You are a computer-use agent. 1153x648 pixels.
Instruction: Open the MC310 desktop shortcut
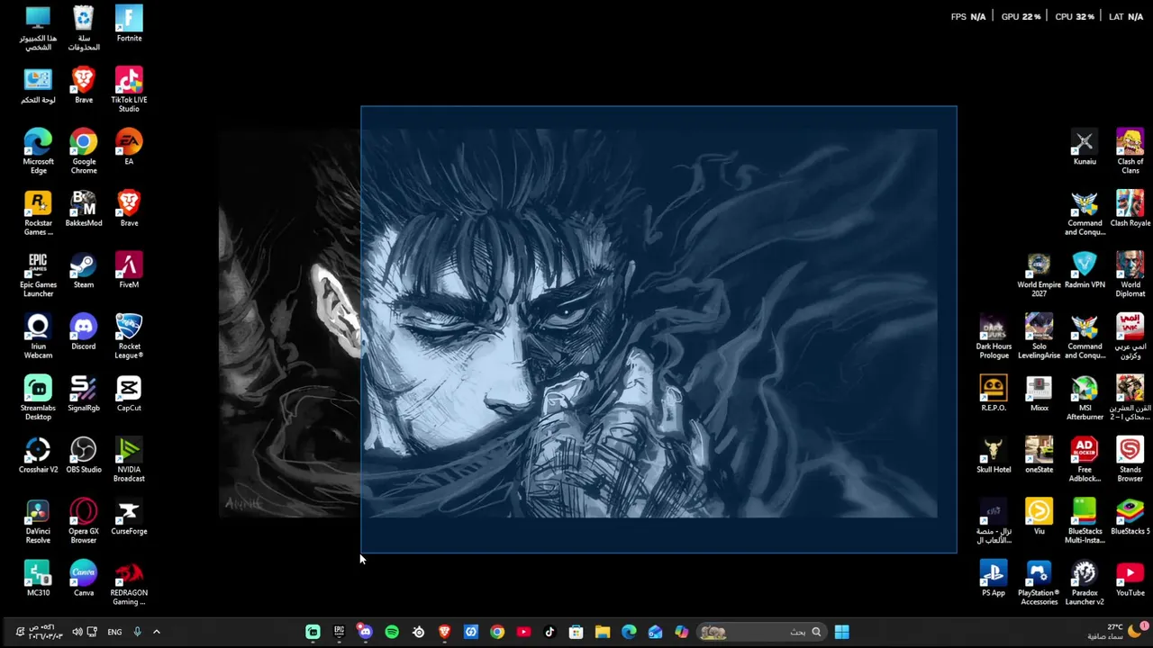(x=38, y=579)
